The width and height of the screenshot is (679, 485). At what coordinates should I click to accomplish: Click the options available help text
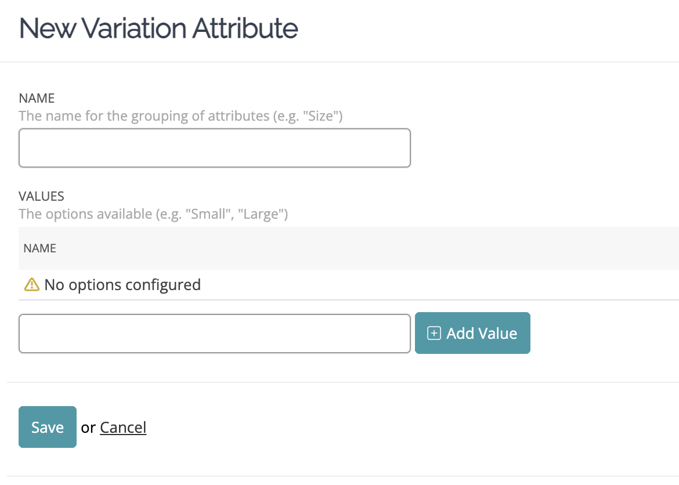coord(153,213)
